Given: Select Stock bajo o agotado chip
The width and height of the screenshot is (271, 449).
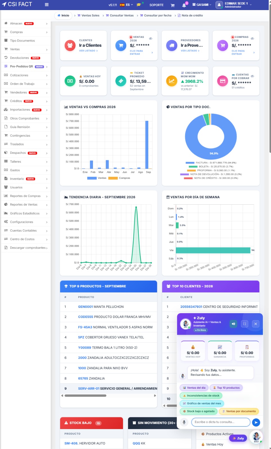Looking at the screenshot, I should 199,411.
